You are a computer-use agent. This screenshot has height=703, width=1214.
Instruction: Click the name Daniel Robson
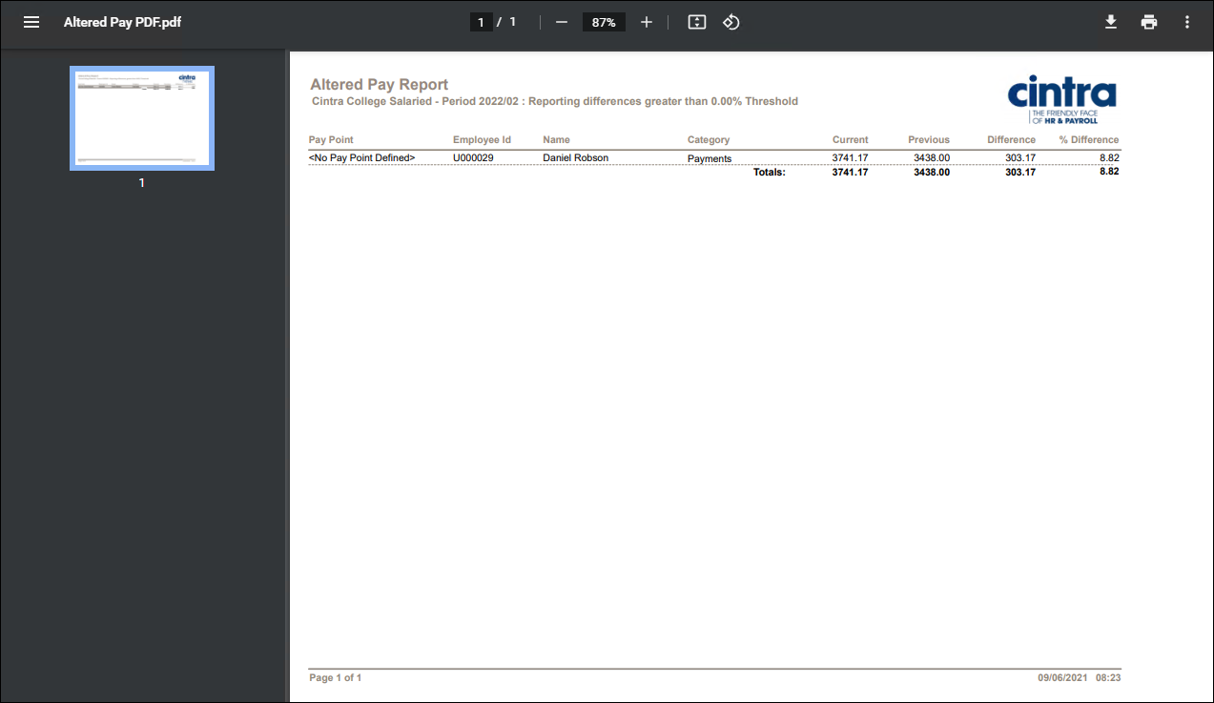point(575,157)
